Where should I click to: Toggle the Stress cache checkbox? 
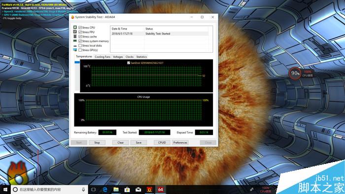80,36
